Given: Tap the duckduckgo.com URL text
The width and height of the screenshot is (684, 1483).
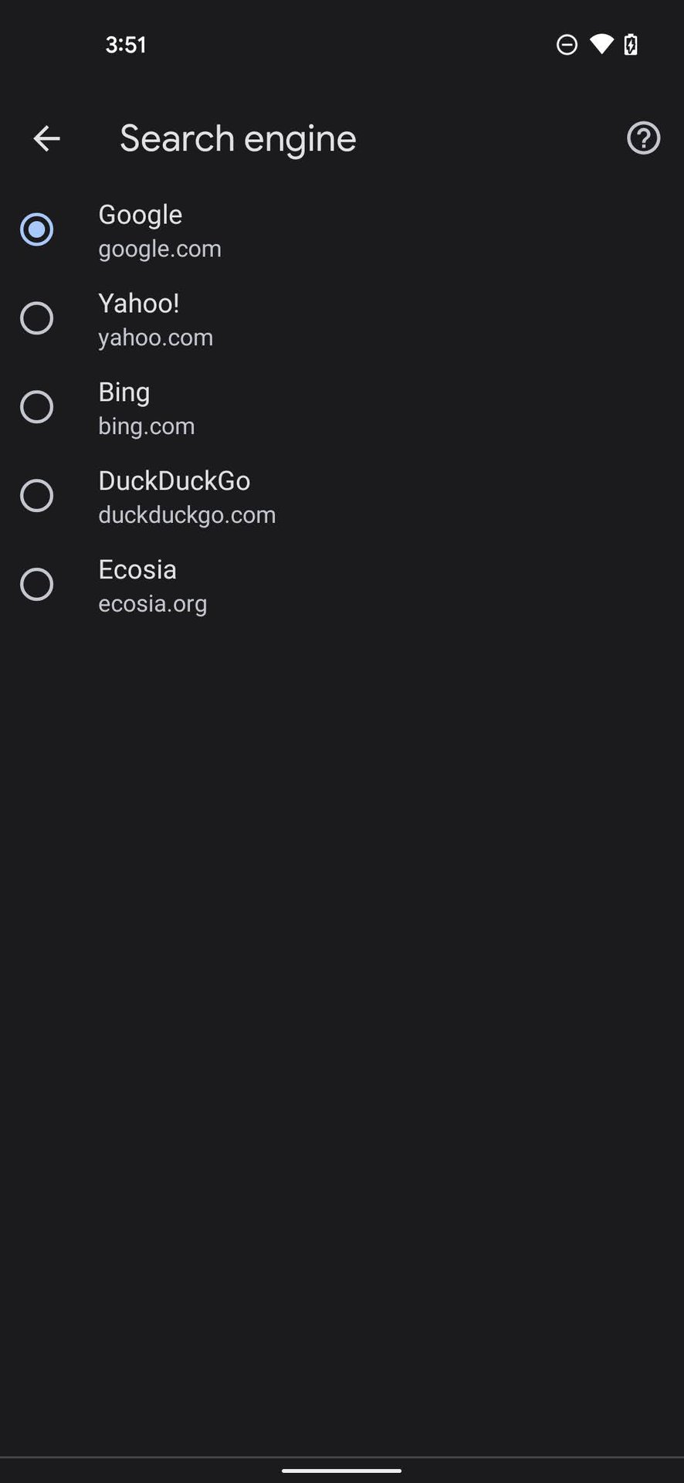Looking at the screenshot, I should click(x=187, y=515).
